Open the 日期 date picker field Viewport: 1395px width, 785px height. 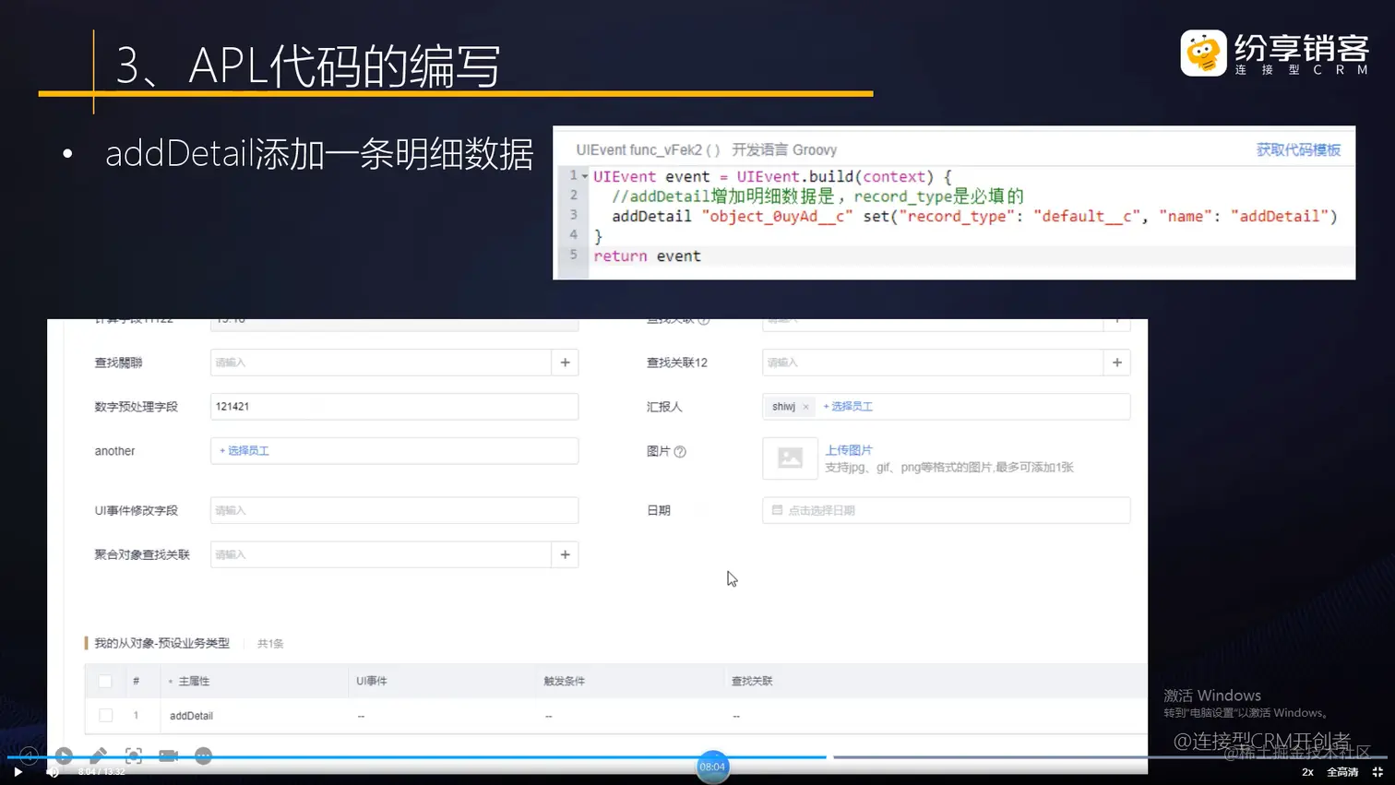tap(946, 510)
